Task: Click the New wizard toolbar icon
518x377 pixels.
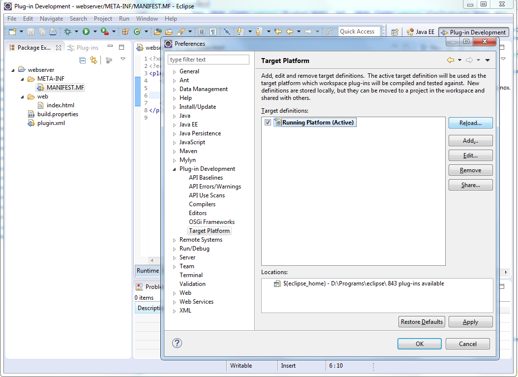Action: (13, 31)
